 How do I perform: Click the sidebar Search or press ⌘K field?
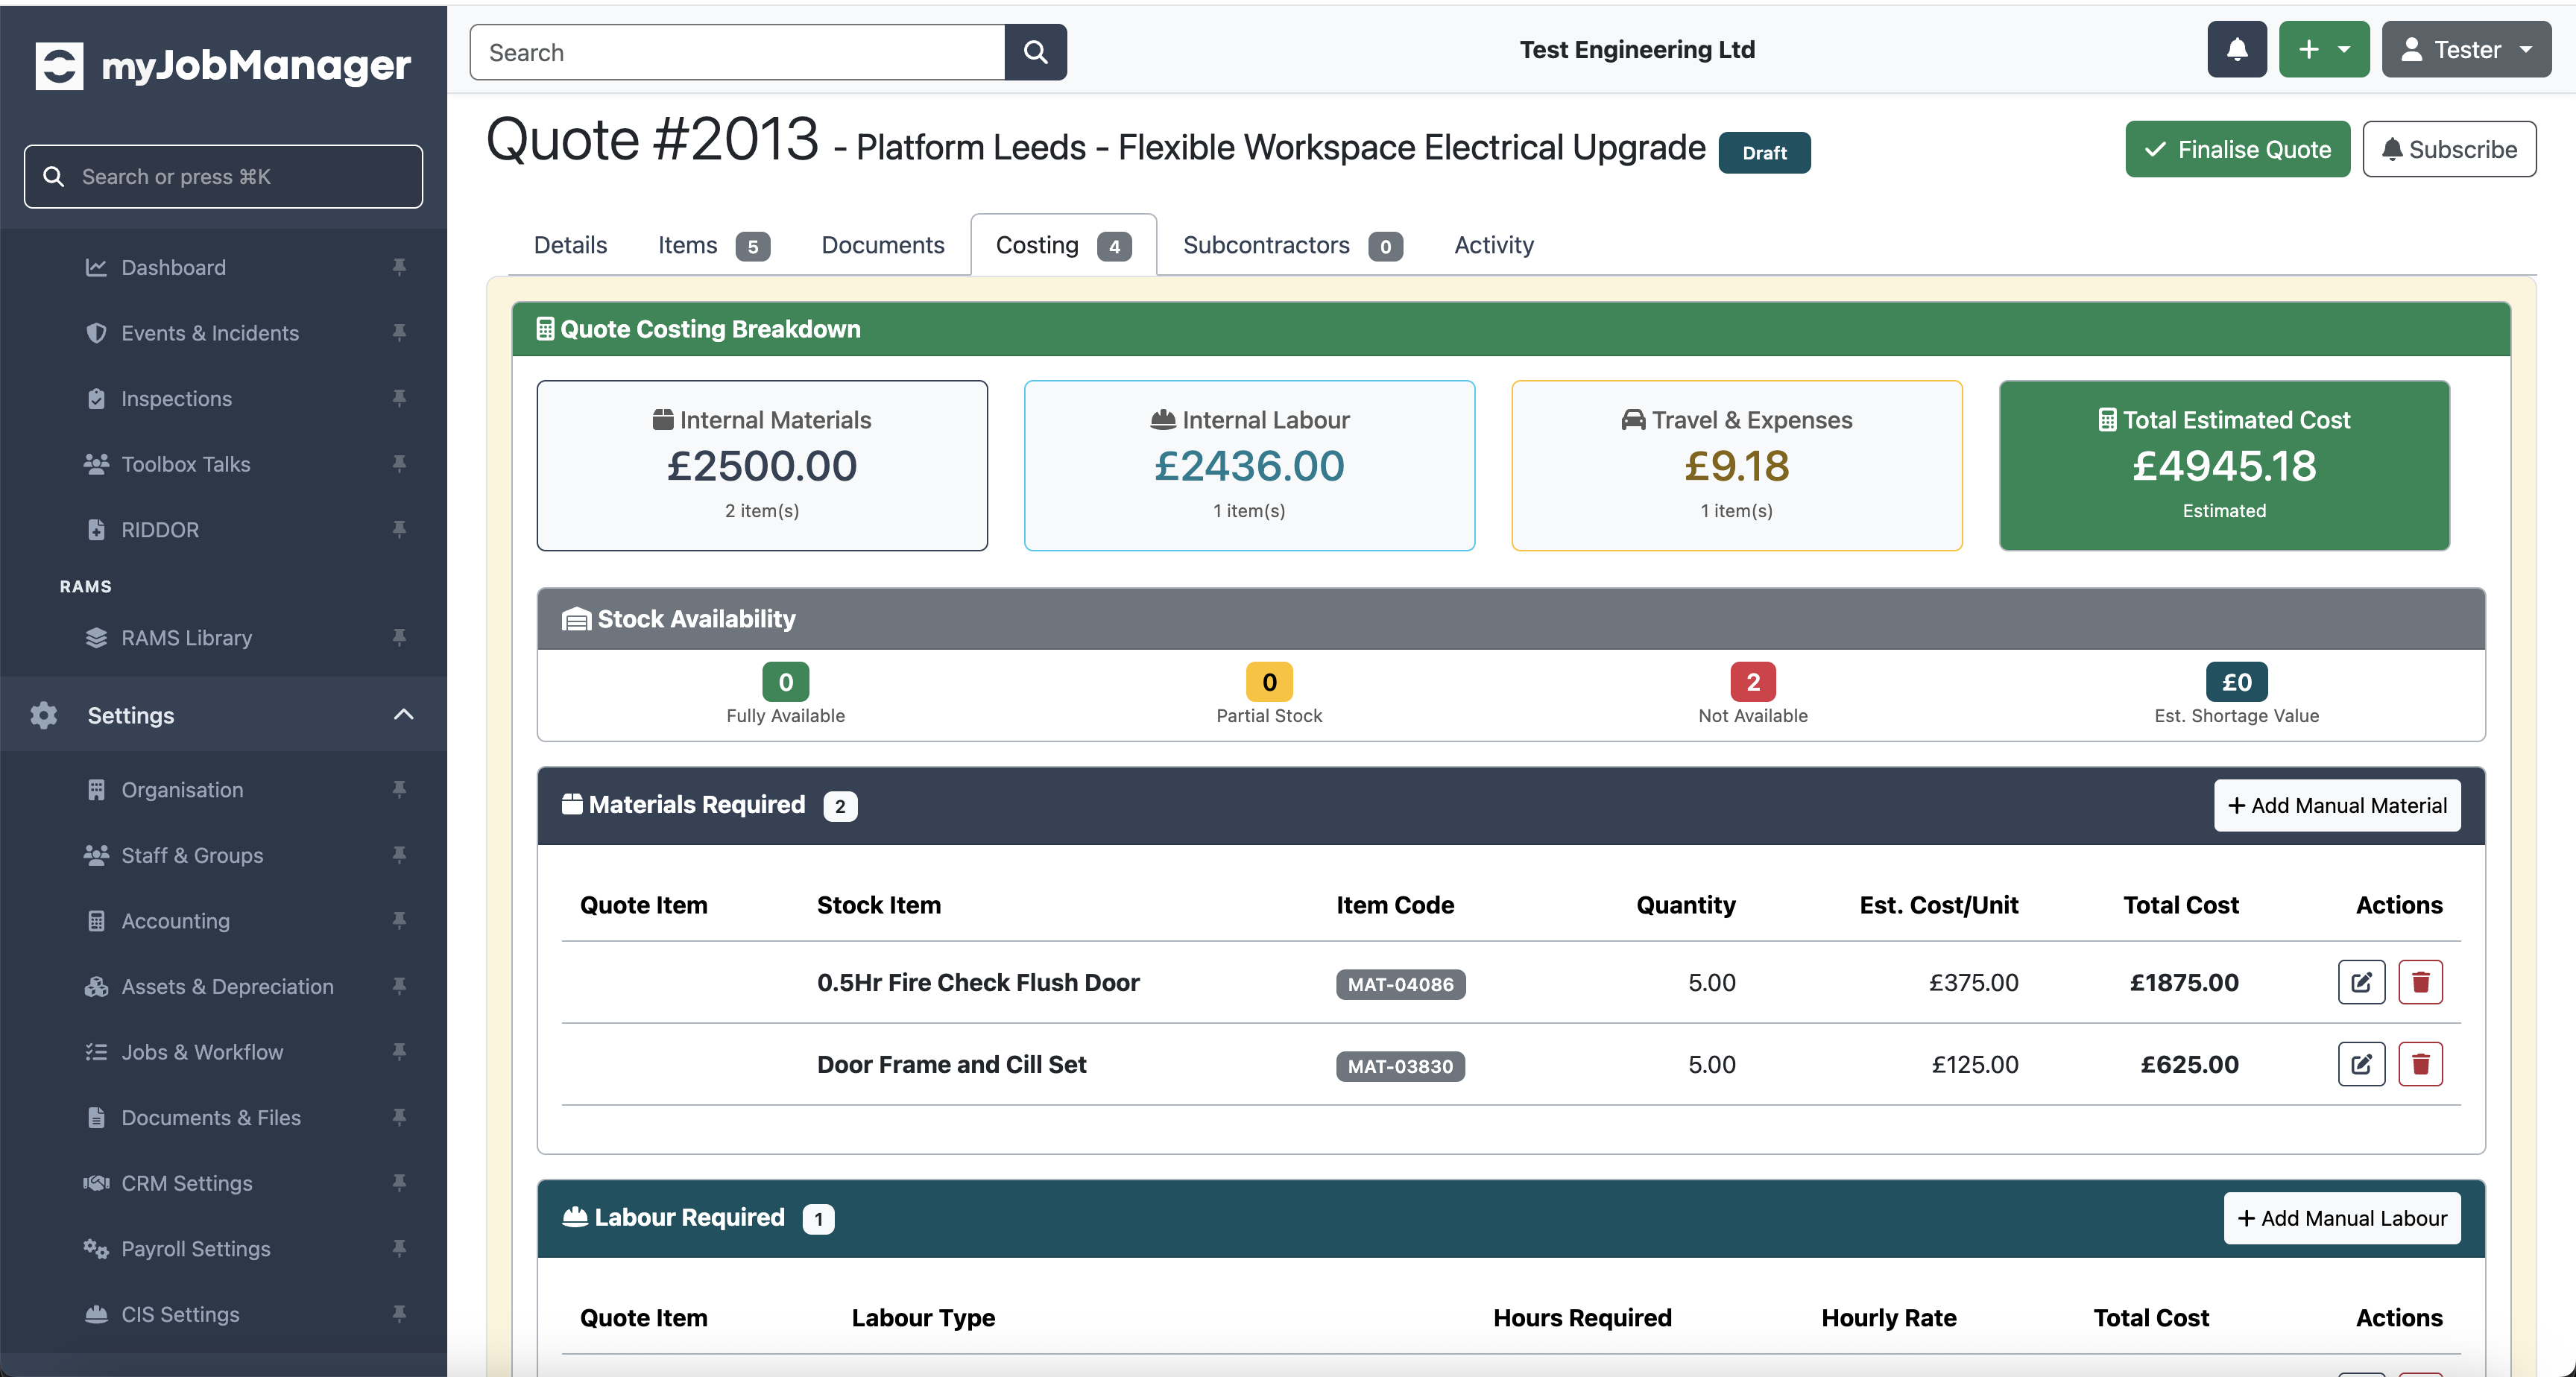pos(223,176)
